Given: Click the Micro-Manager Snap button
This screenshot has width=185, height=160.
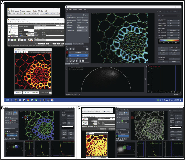Looking at the screenshot, I should tap(14, 26).
